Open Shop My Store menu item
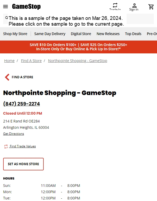Viewport: 157px width, 201px height. coord(15,34)
